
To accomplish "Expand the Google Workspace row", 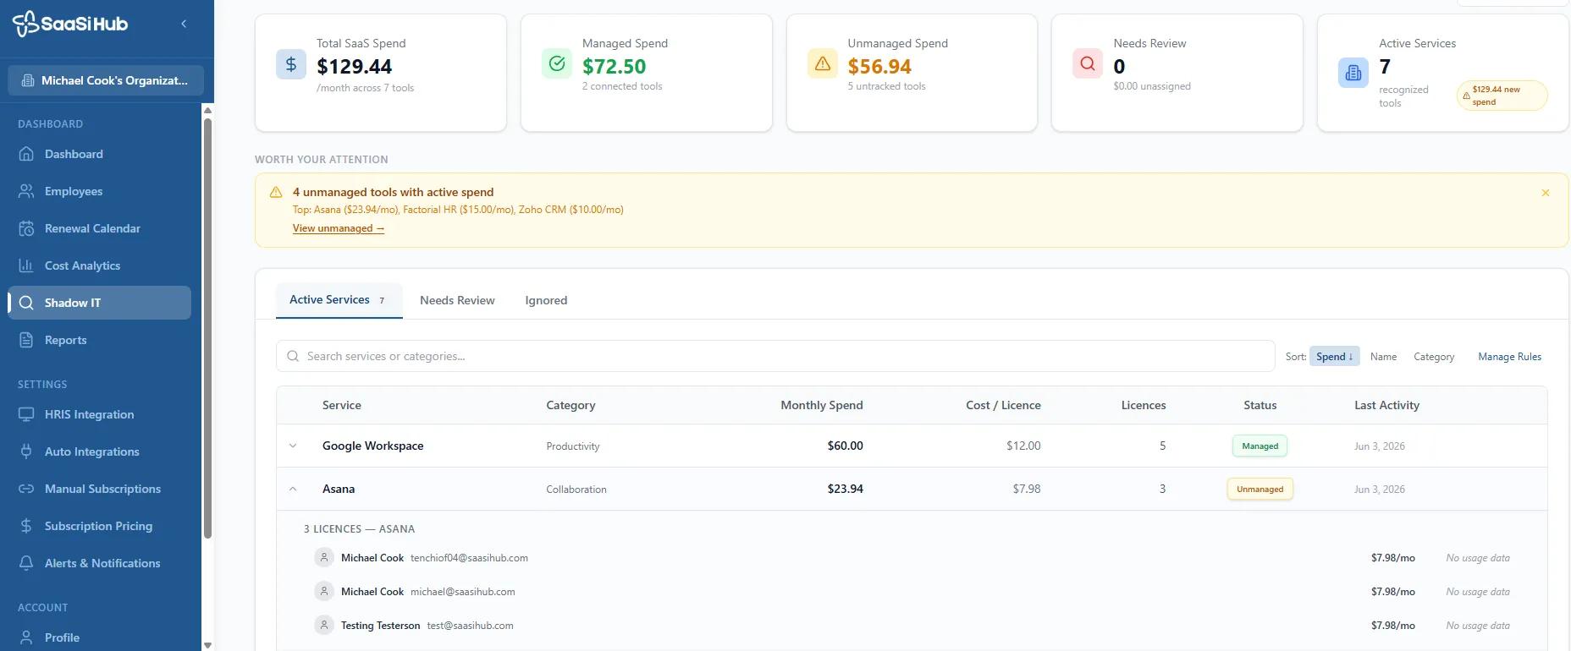I will pos(293,446).
